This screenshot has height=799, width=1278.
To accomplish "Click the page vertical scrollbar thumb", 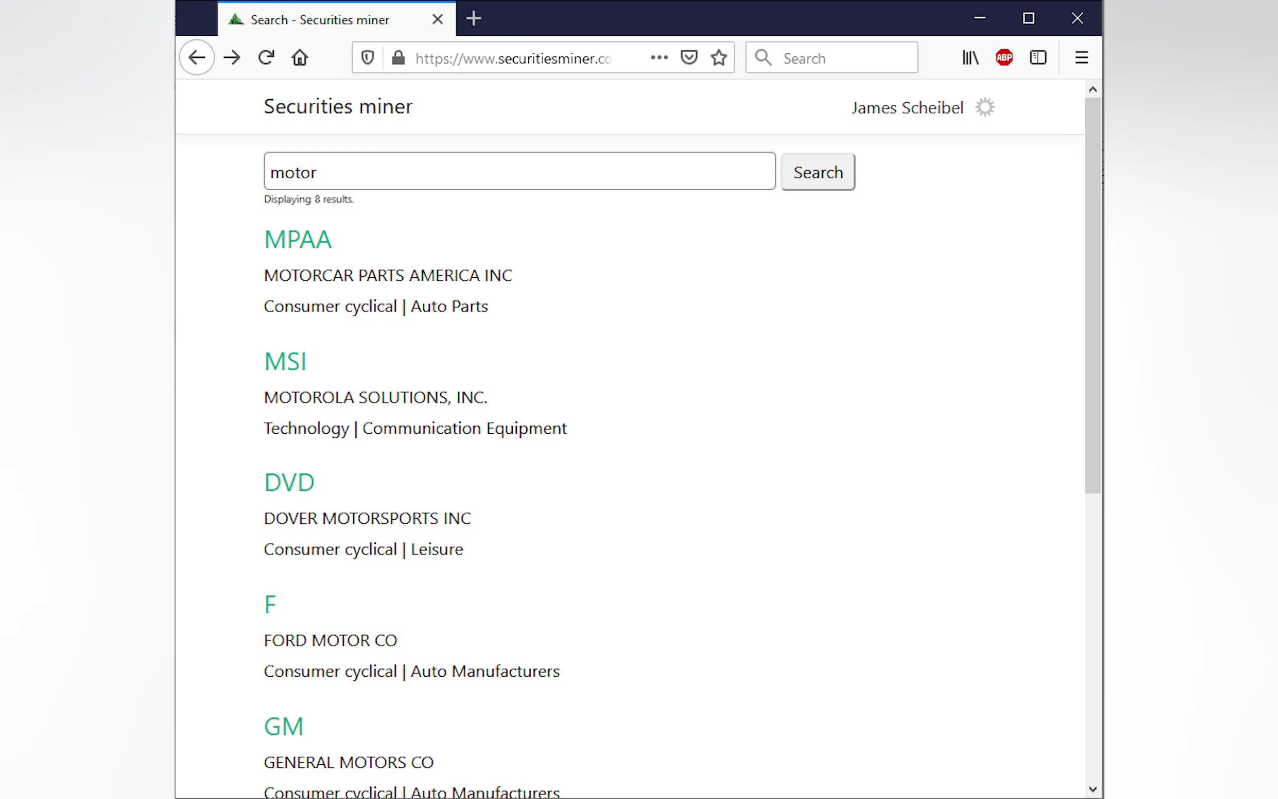I will (x=1092, y=296).
